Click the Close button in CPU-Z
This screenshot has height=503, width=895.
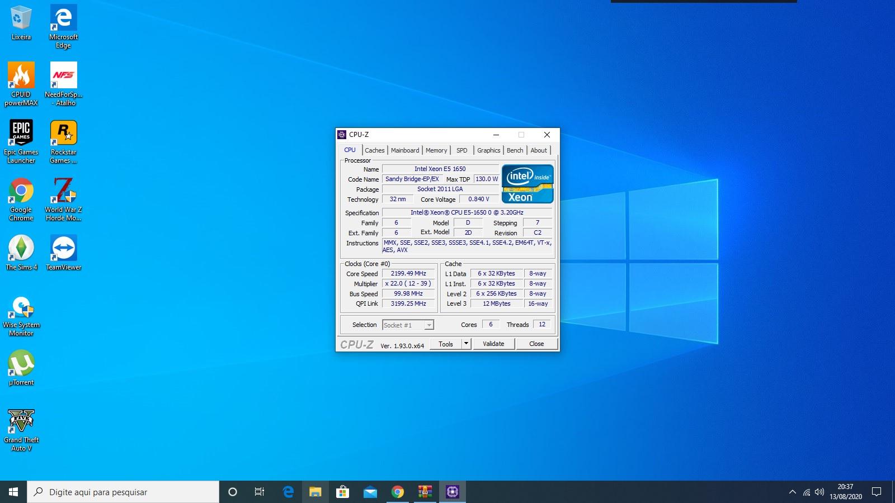(536, 344)
